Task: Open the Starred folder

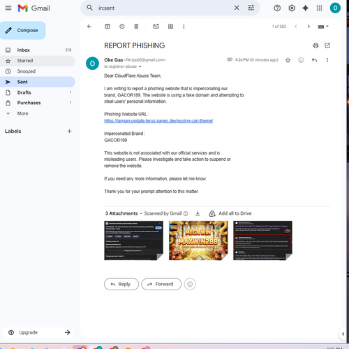Action: (x=38, y=61)
